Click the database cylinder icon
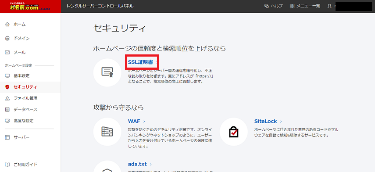This screenshot has width=375, height=172. pyautogui.click(x=7, y=110)
